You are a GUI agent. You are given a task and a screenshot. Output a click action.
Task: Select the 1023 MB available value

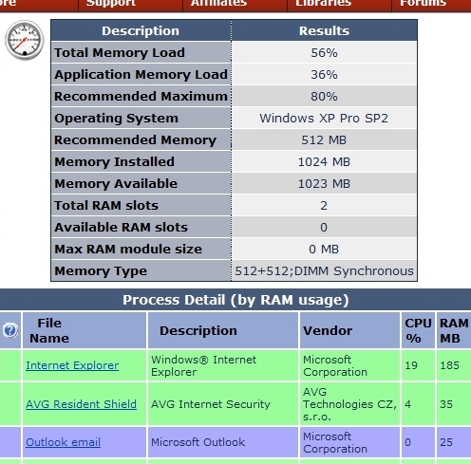324,184
